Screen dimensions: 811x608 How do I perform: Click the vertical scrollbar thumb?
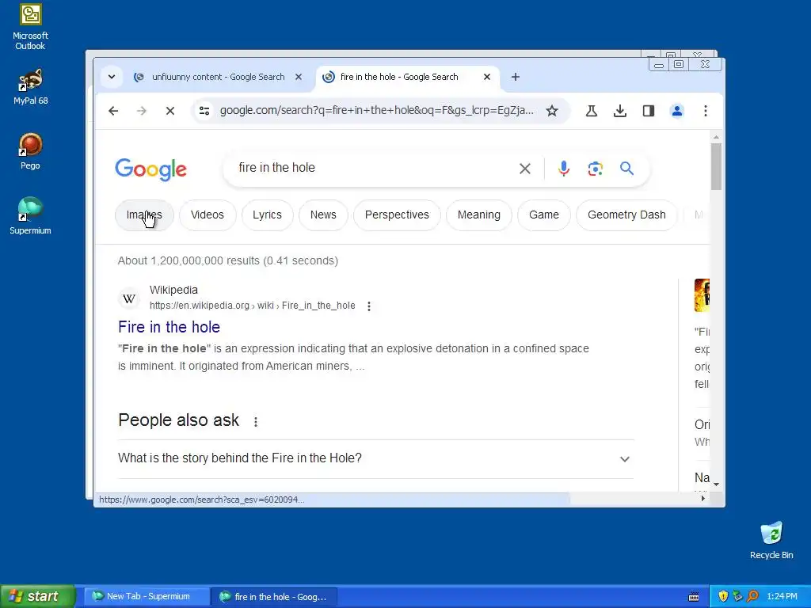pos(716,166)
